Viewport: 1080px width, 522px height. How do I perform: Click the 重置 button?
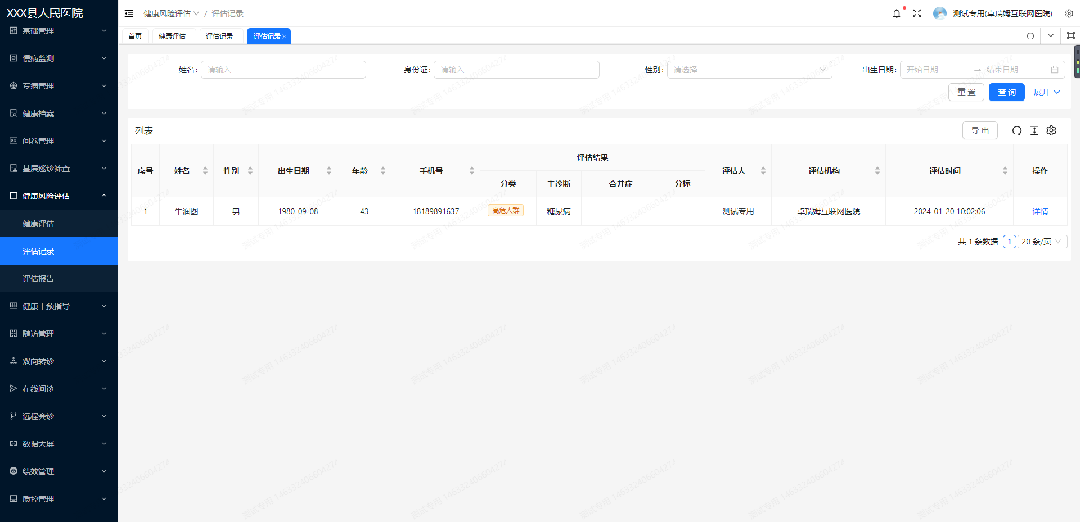pyautogui.click(x=966, y=92)
